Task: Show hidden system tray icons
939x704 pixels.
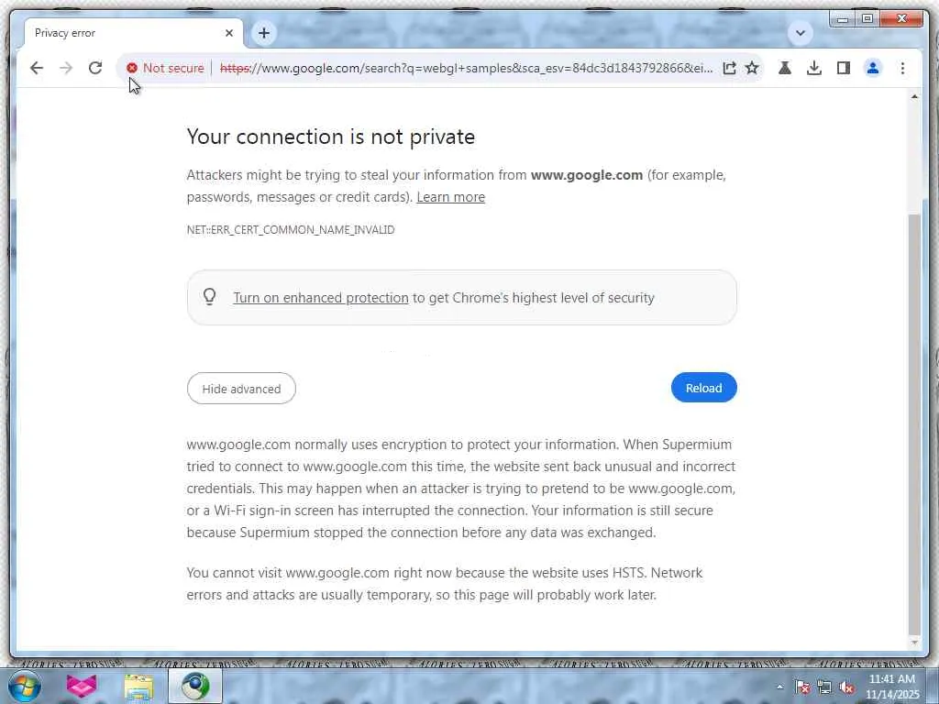Action: (780, 687)
